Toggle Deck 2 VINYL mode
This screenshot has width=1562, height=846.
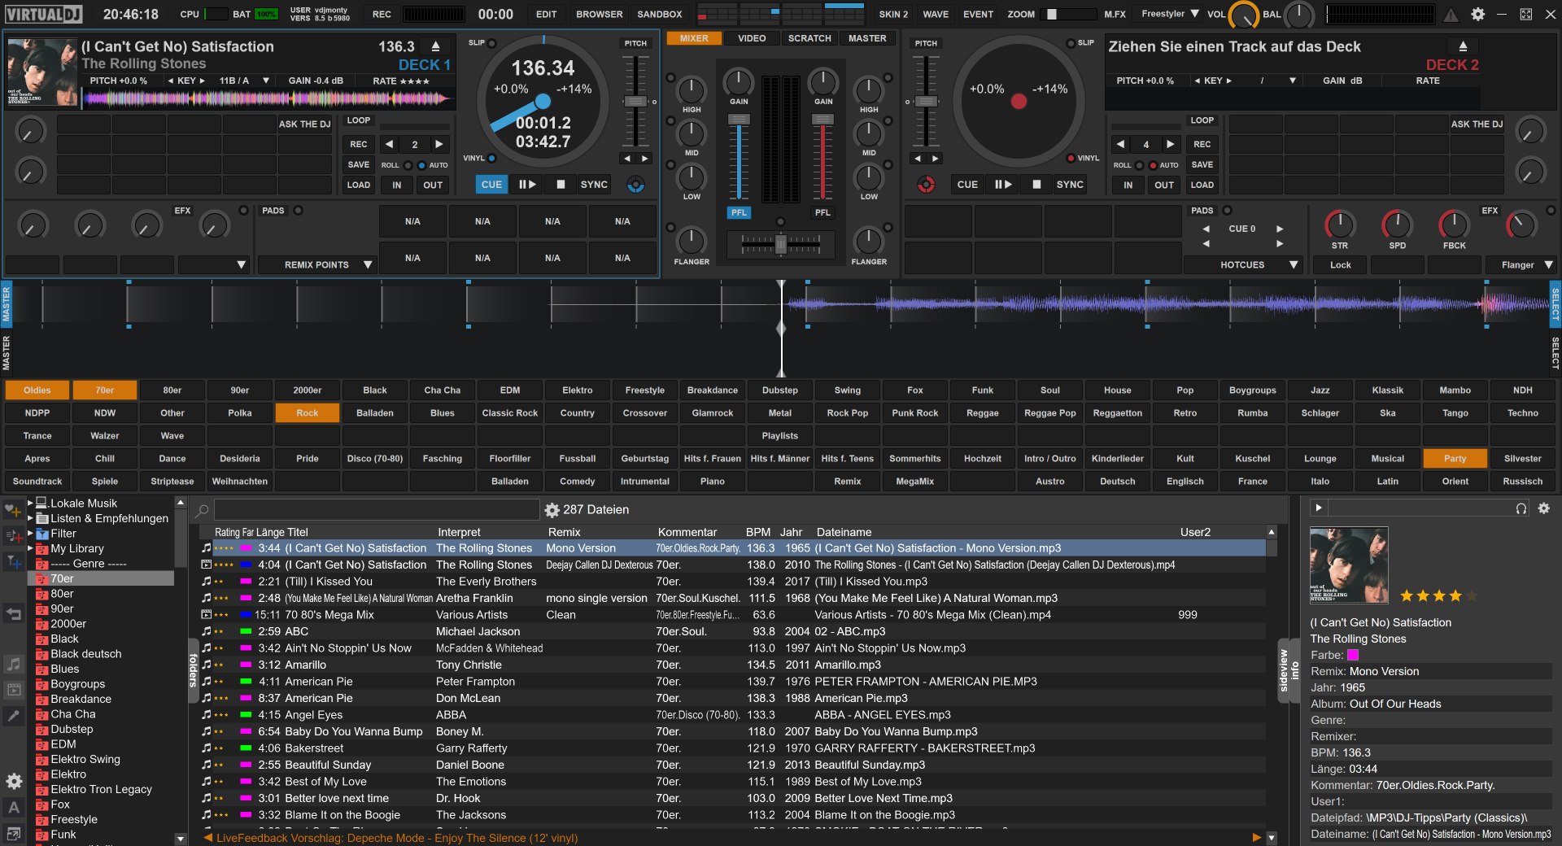[x=1071, y=159]
